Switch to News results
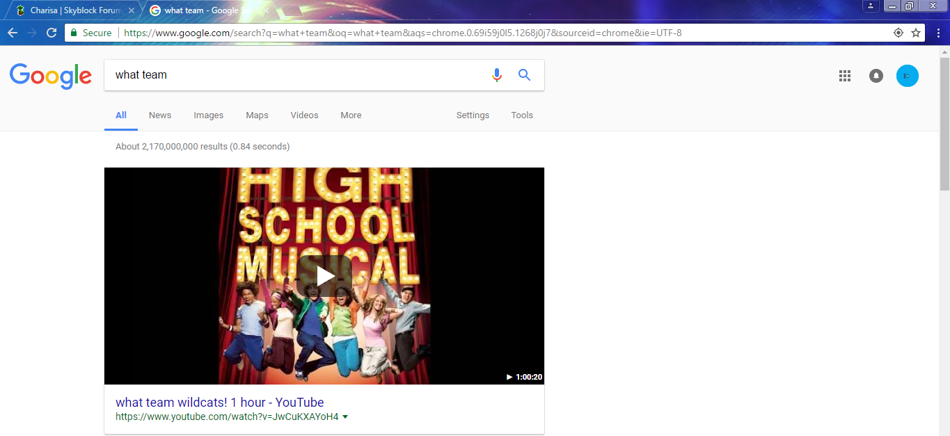The width and height of the screenshot is (950, 436). pyautogui.click(x=160, y=115)
